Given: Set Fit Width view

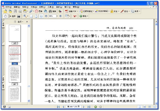Looking at the screenshot, I should coord(41,16).
